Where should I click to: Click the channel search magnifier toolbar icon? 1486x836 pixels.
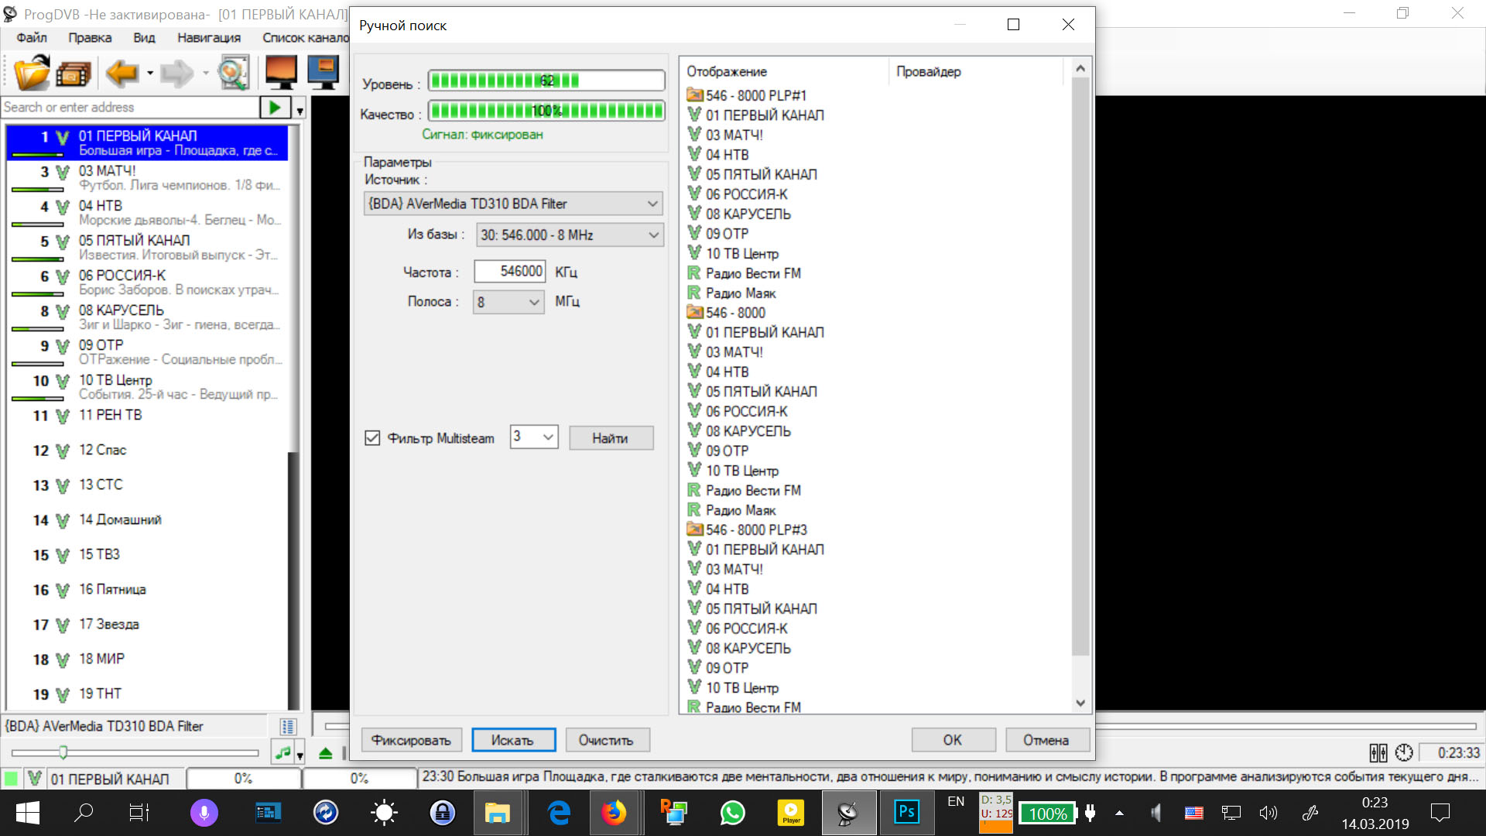[233, 74]
